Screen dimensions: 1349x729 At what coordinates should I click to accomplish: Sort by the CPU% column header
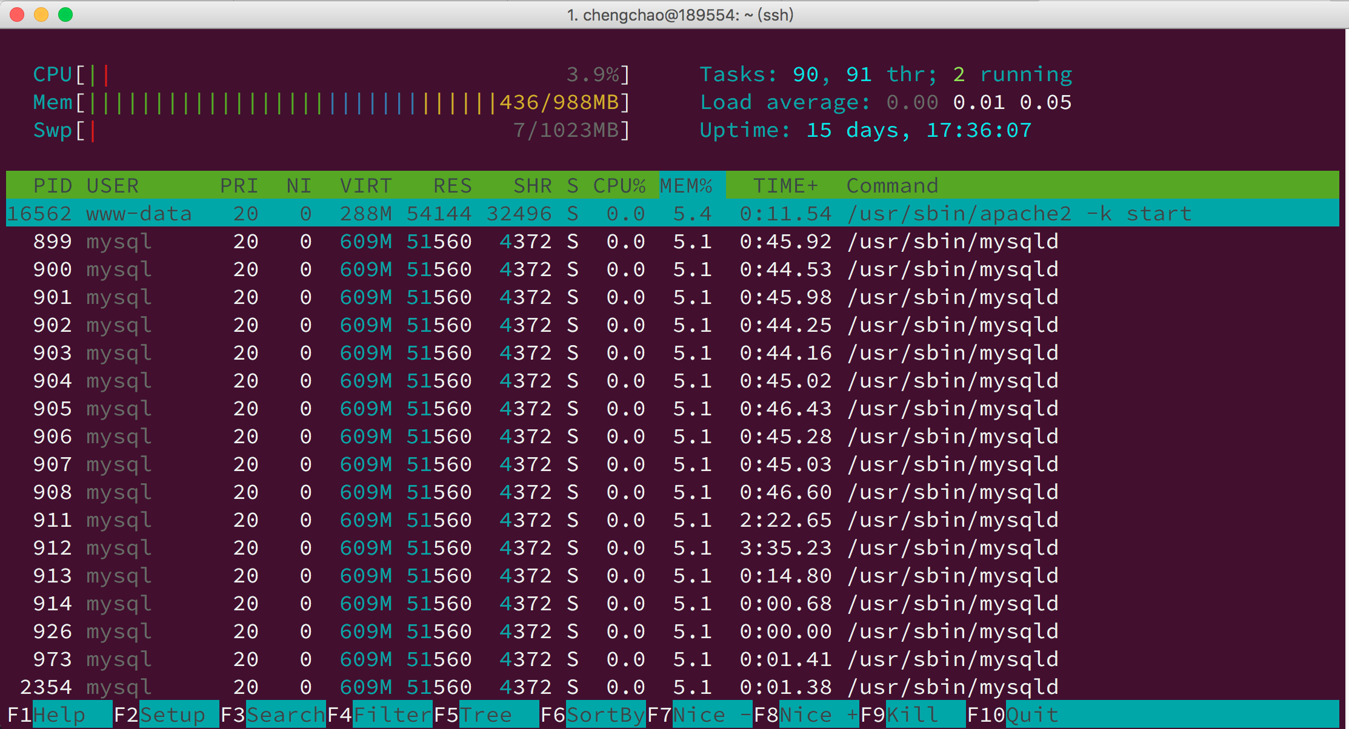pos(619,185)
